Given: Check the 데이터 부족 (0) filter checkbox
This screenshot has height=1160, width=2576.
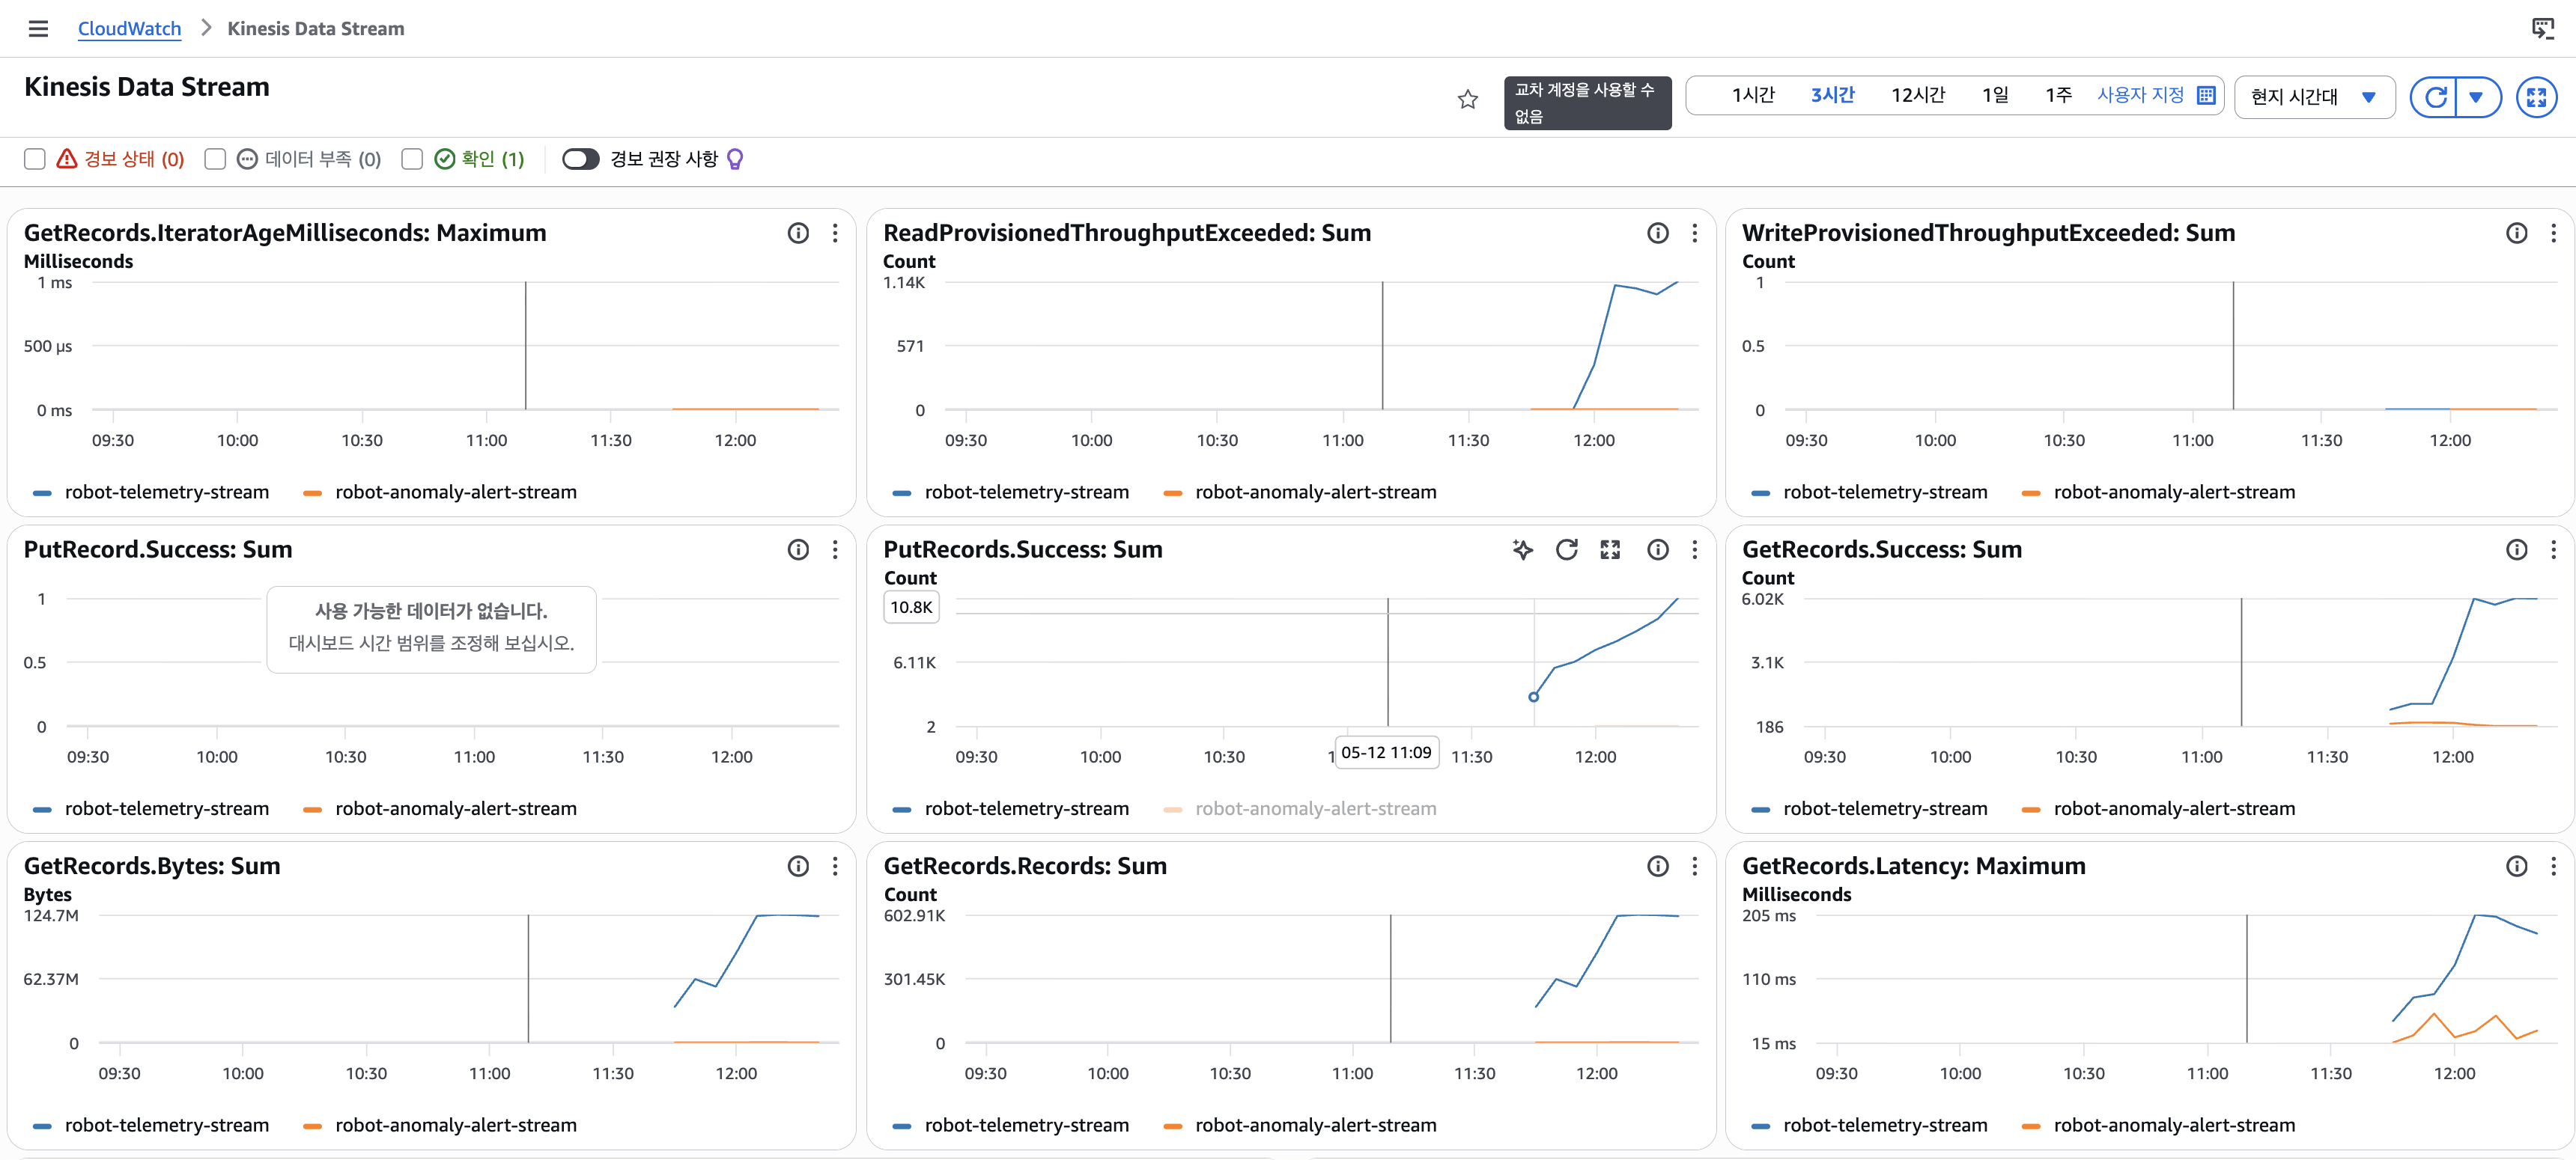Looking at the screenshot, I should click(215, 160).
